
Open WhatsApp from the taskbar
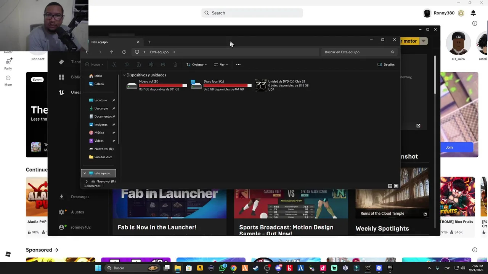coord(223,268)
